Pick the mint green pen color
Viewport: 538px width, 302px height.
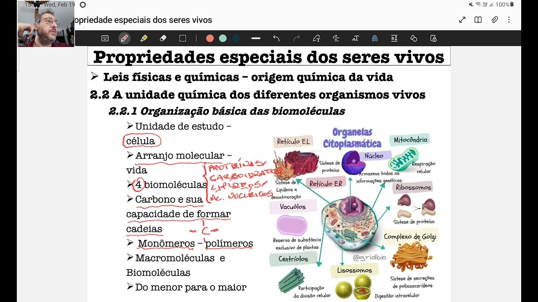[x=223, y=38]
